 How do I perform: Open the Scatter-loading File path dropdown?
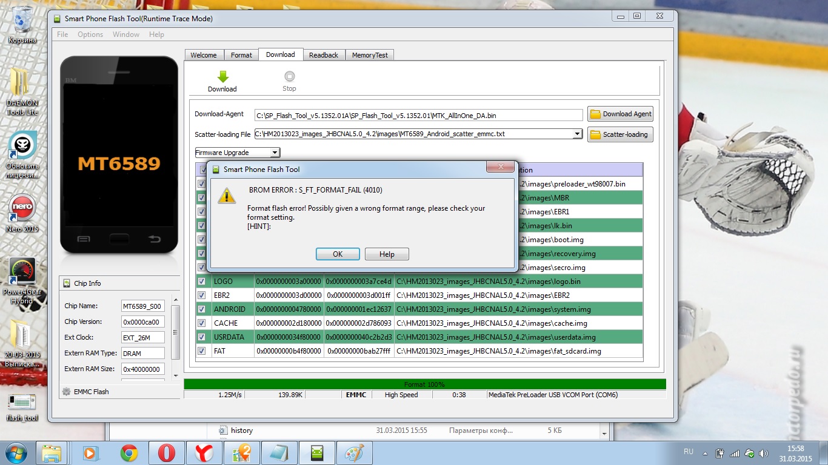click(x=577, y=134)
